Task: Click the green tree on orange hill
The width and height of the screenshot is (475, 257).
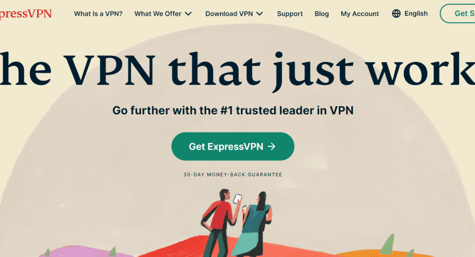Action: (x=387, y=244)
